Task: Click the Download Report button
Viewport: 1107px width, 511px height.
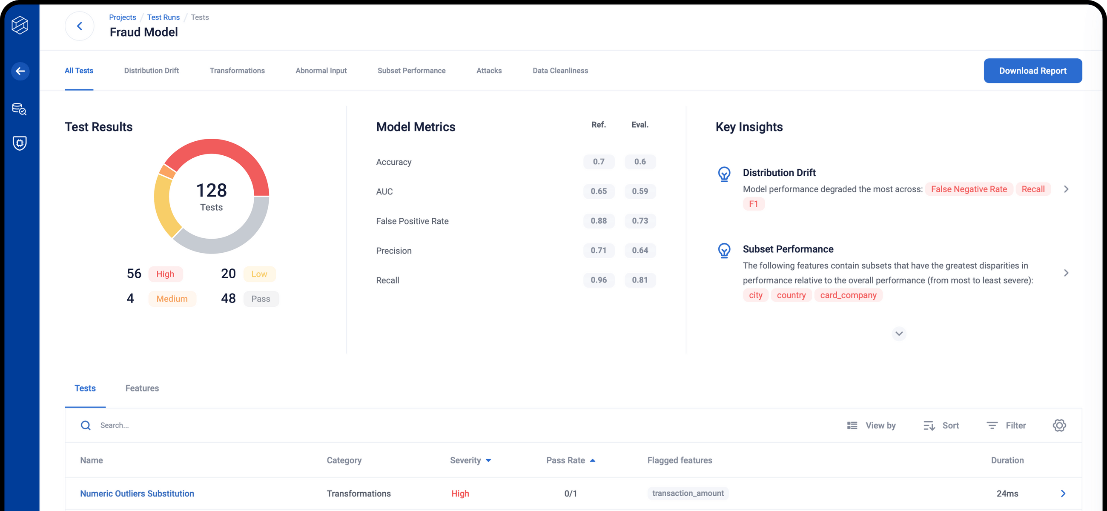Action: point(1032,71)
